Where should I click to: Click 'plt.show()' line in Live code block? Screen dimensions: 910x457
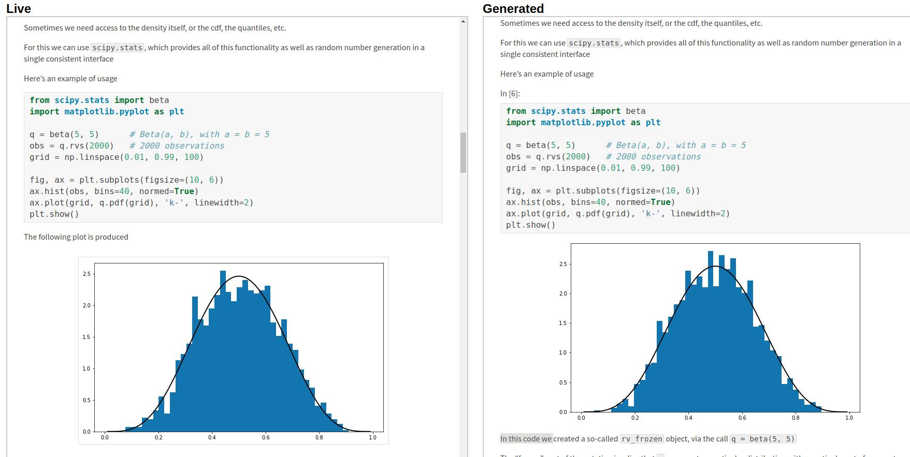pos(54,214)
